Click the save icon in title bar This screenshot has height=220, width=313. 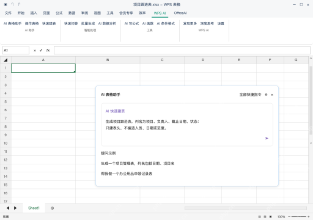tap(6, 4)
